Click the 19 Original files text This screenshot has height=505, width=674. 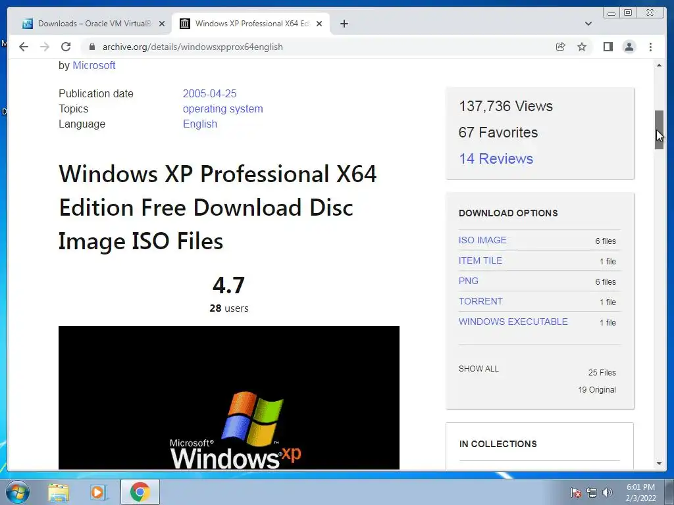(596, 389)
